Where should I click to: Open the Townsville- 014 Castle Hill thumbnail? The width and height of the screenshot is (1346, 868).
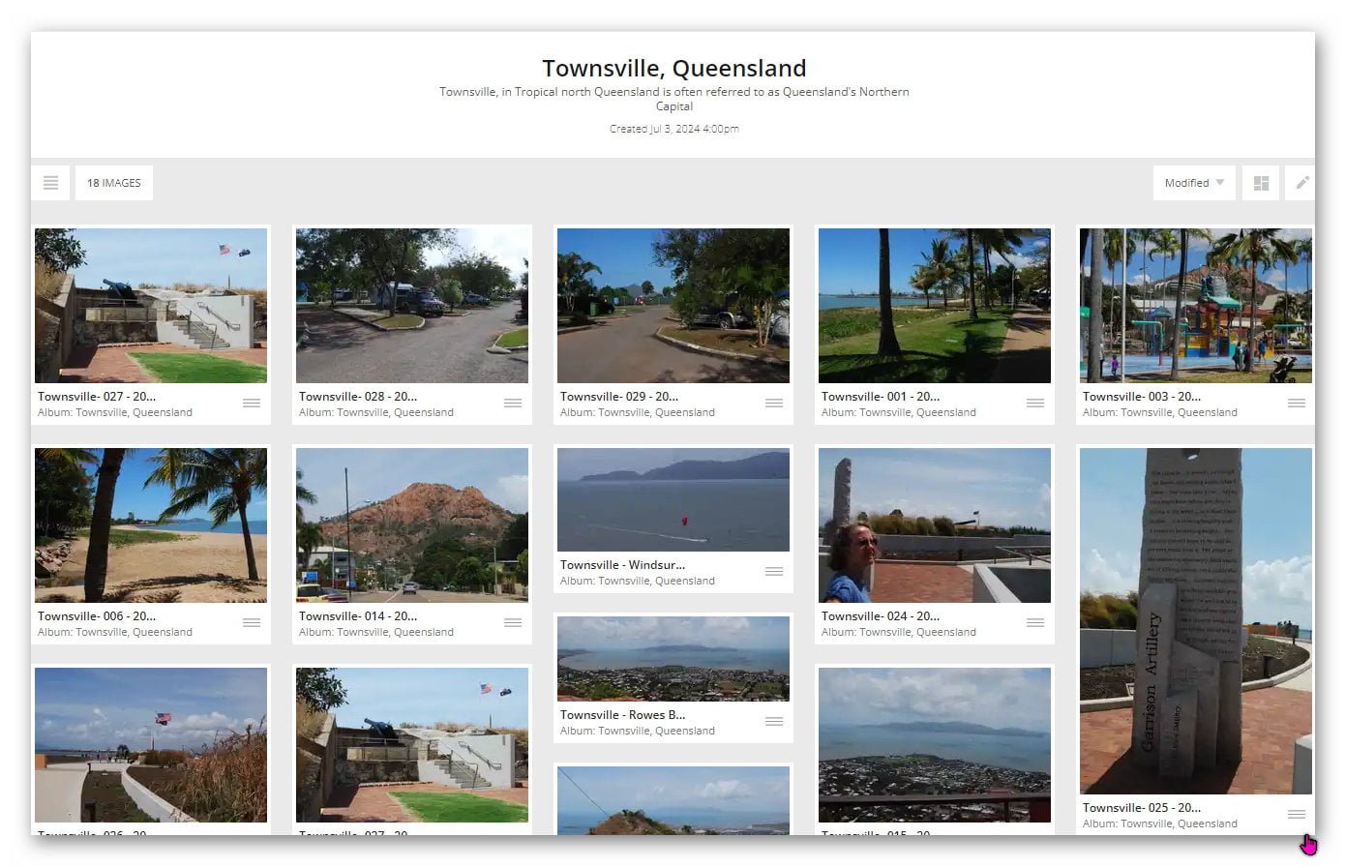pyautogui.click(x=412, y=525)
